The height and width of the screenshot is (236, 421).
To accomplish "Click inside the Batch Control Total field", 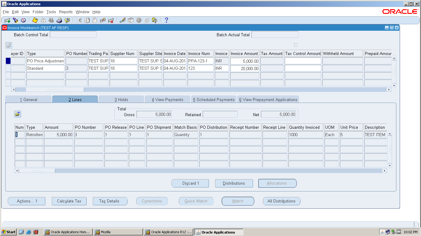I will tap(73, 35).
